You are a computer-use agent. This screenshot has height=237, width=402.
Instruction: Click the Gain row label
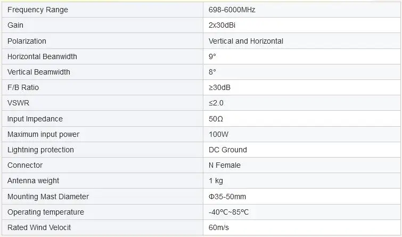click(15, 25)
